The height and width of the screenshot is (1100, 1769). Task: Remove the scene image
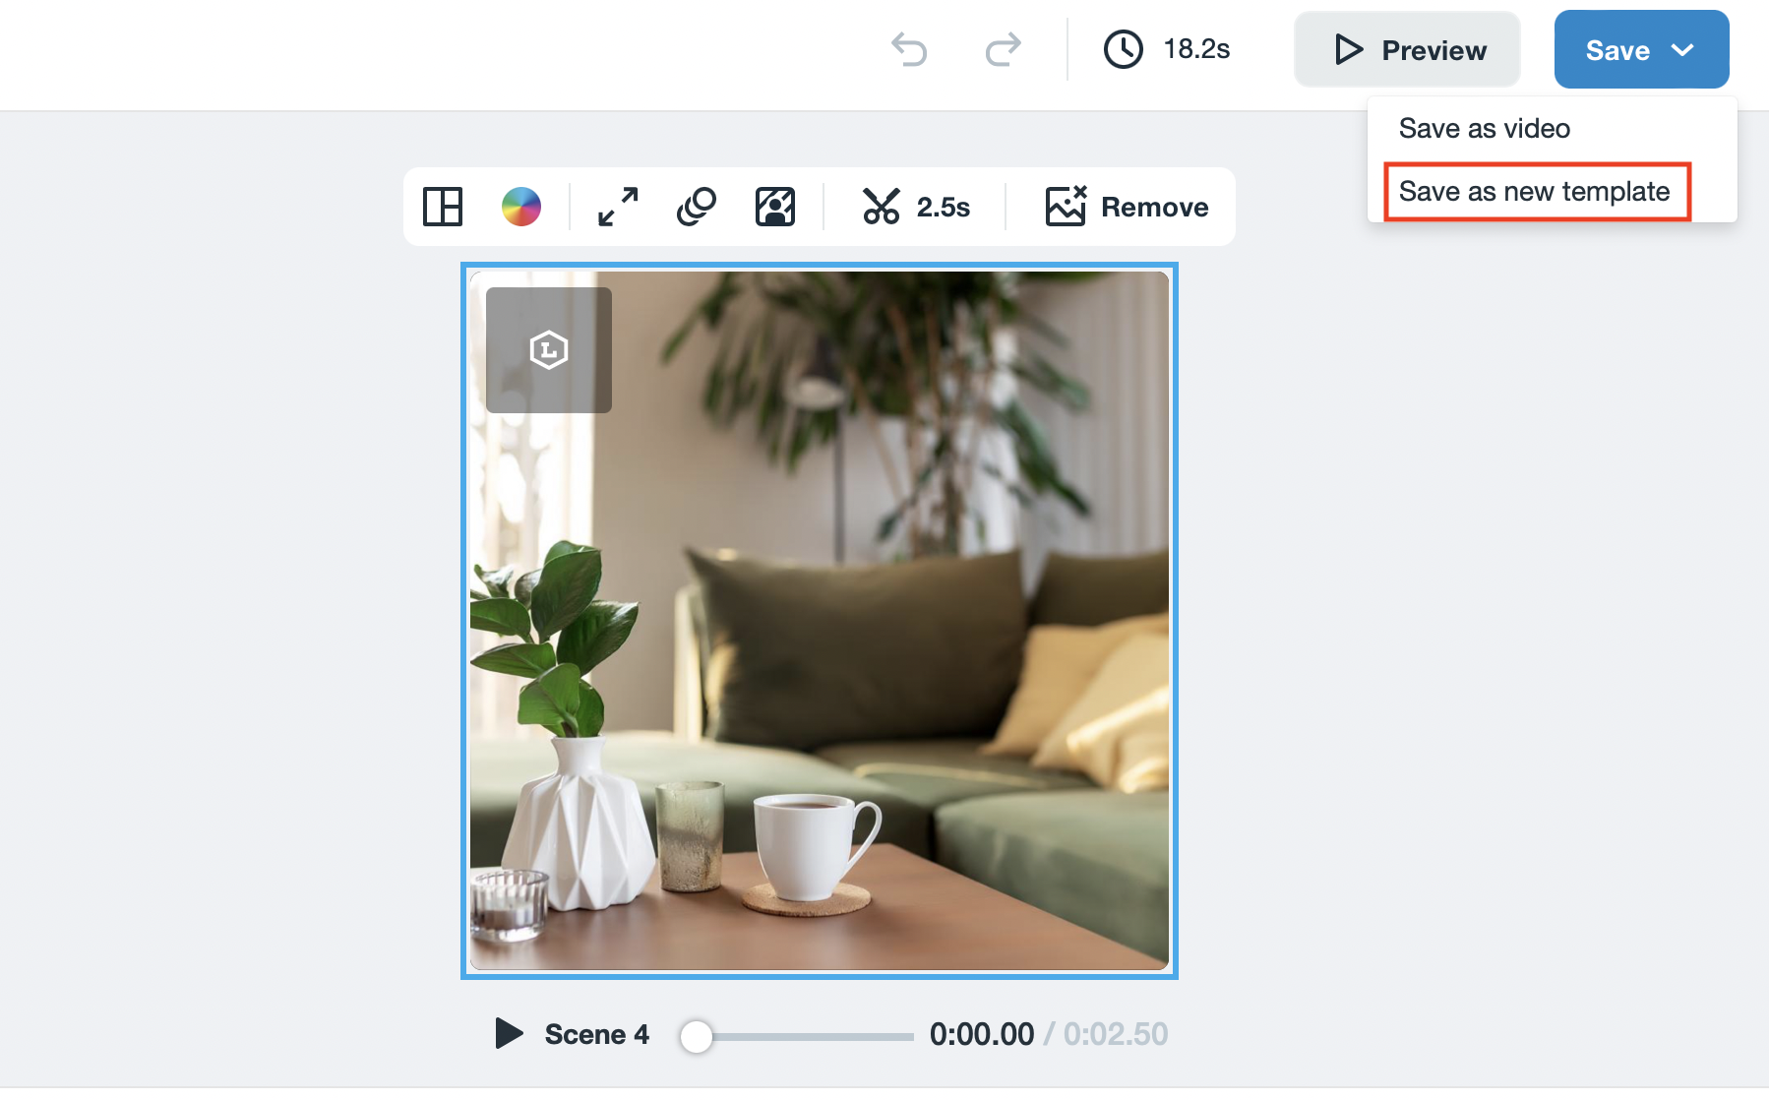(x=1127, y=207)
